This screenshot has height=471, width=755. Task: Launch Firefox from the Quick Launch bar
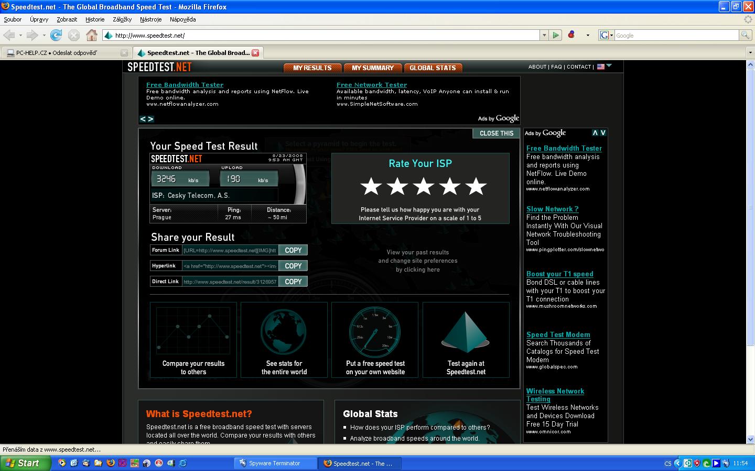coord(110,463)
